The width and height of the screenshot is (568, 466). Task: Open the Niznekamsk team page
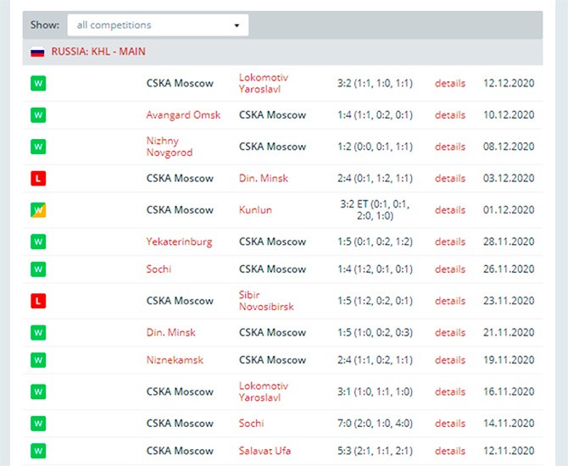[175, 360]
